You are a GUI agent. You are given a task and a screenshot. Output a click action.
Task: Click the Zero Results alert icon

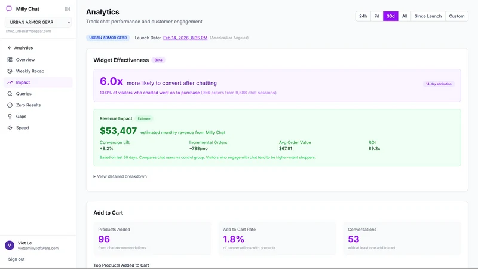coord(10,105)
